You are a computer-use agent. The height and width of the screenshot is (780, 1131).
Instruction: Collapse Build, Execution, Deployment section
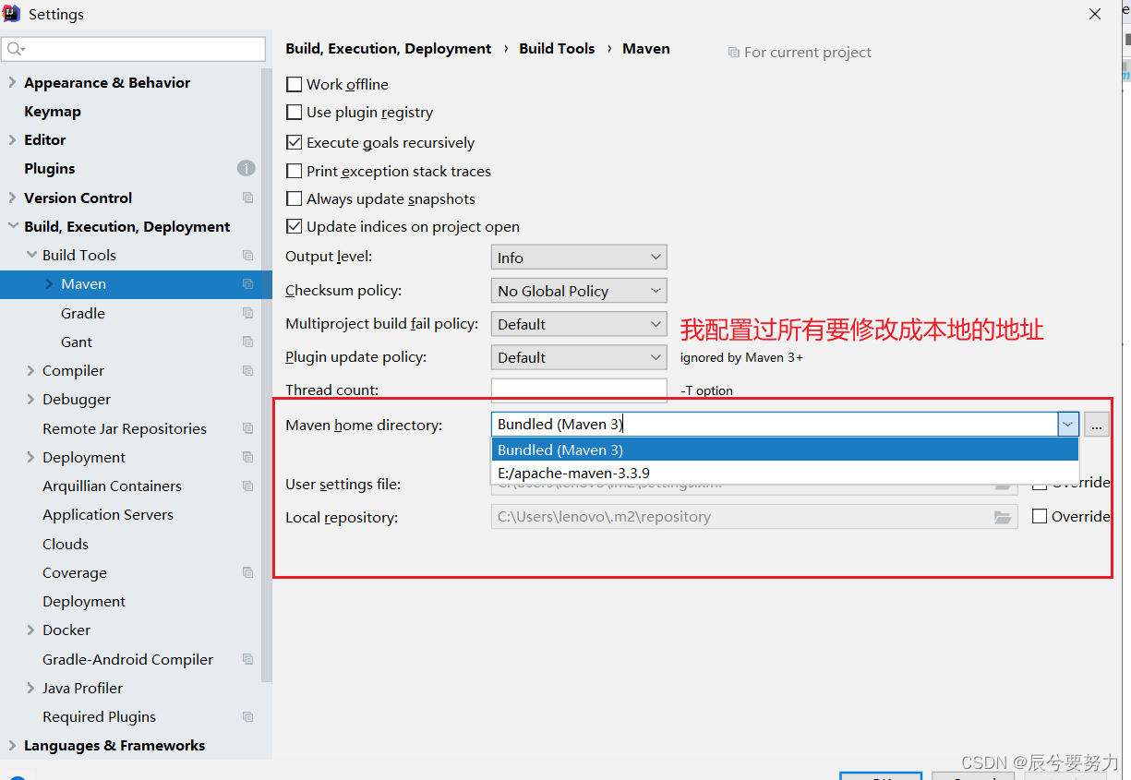[12, 226]
